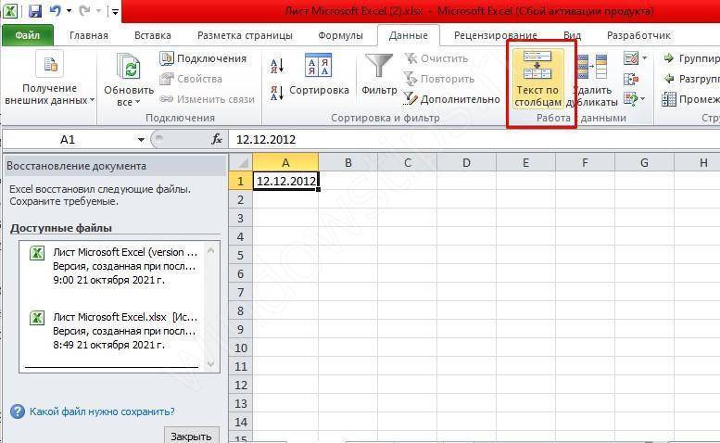
Task: Click cell A1 containing 12.12.2012
Action: 285,181
